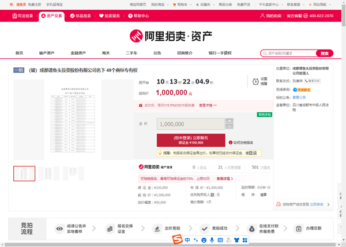This screenshot has height=247, width=346.
Task: Click the Alibaba Auction logo
Action: (173, 36)
